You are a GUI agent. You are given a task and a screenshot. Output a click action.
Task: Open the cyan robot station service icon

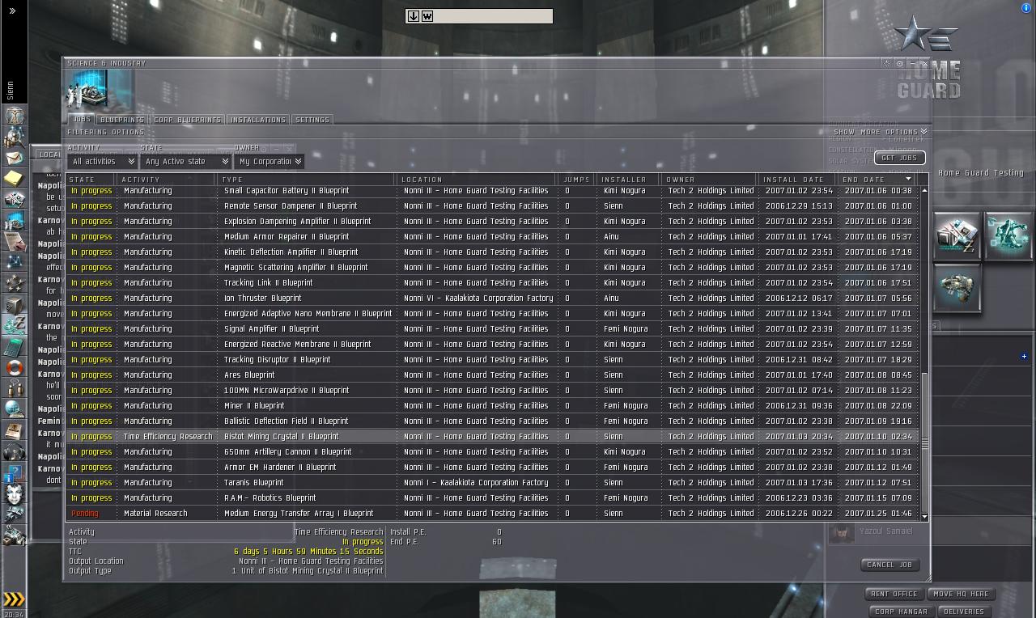coord(1009,236)
